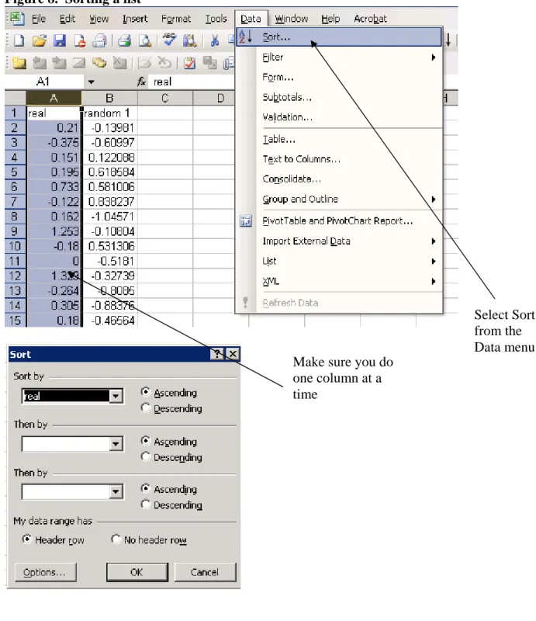Open the Name Box dropdown arrow next to A1
536x621 pixels.
tap(91, 82)
